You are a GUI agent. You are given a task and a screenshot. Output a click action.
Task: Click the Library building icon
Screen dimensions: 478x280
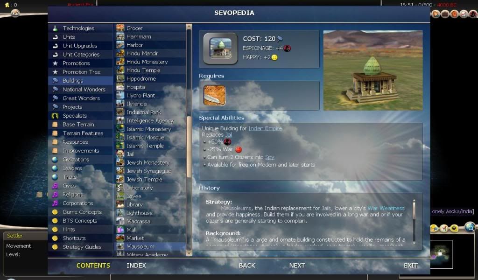[x=120, y=204]
